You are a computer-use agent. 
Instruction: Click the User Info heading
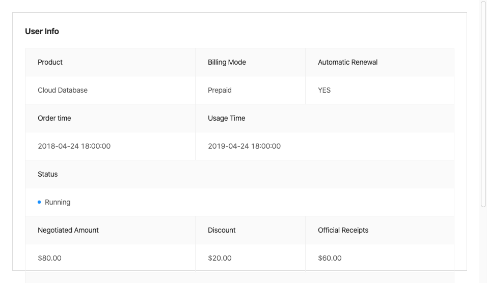(42, 32)
